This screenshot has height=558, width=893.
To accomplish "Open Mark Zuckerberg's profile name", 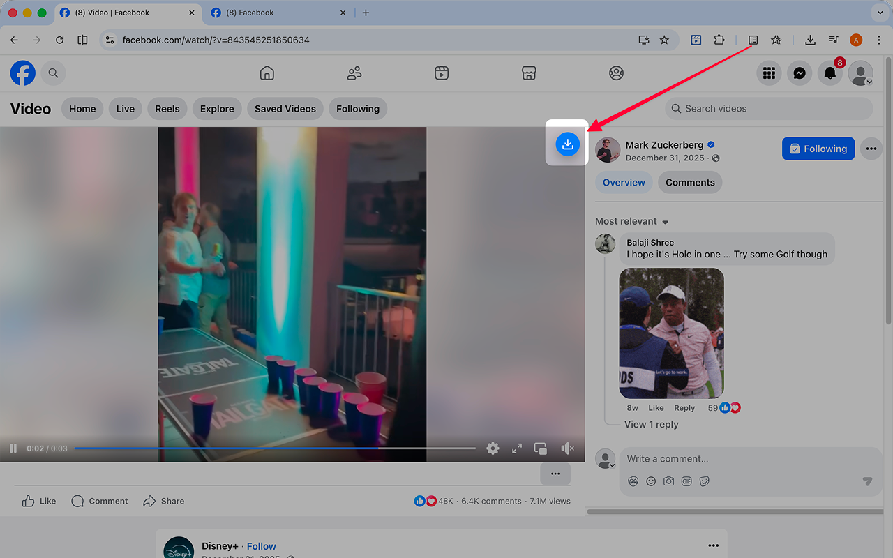I will [x=664, y=144].
